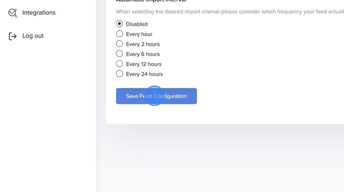The width and height of the screenshot is (344, 192).
Task: Set the interval radio to Every 24 hours
Action: pyautogui.click(x=119, y=73)
